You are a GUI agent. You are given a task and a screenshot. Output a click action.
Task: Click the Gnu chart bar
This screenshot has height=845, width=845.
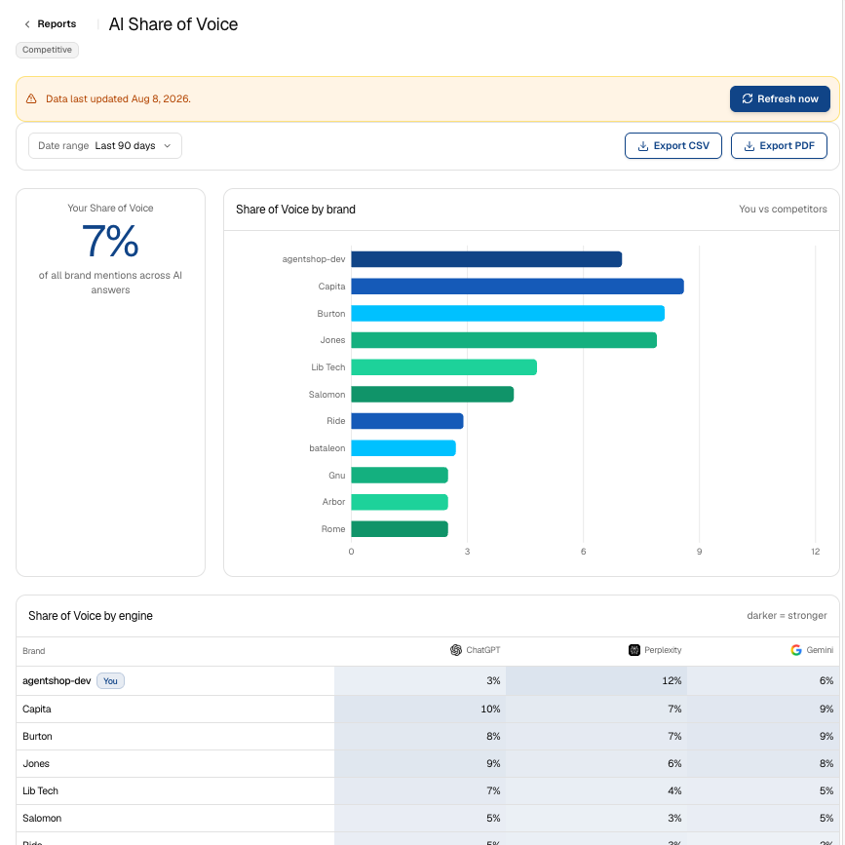[x=400, y=475]
